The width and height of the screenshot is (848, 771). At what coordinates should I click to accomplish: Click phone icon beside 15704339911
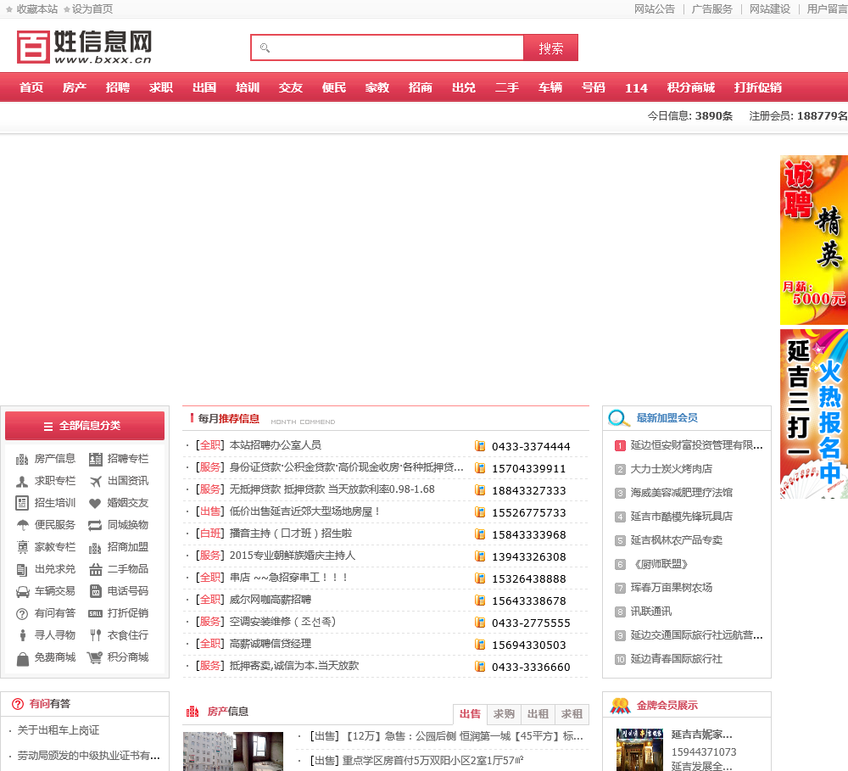pyautogui.click(x=480, y=468)
